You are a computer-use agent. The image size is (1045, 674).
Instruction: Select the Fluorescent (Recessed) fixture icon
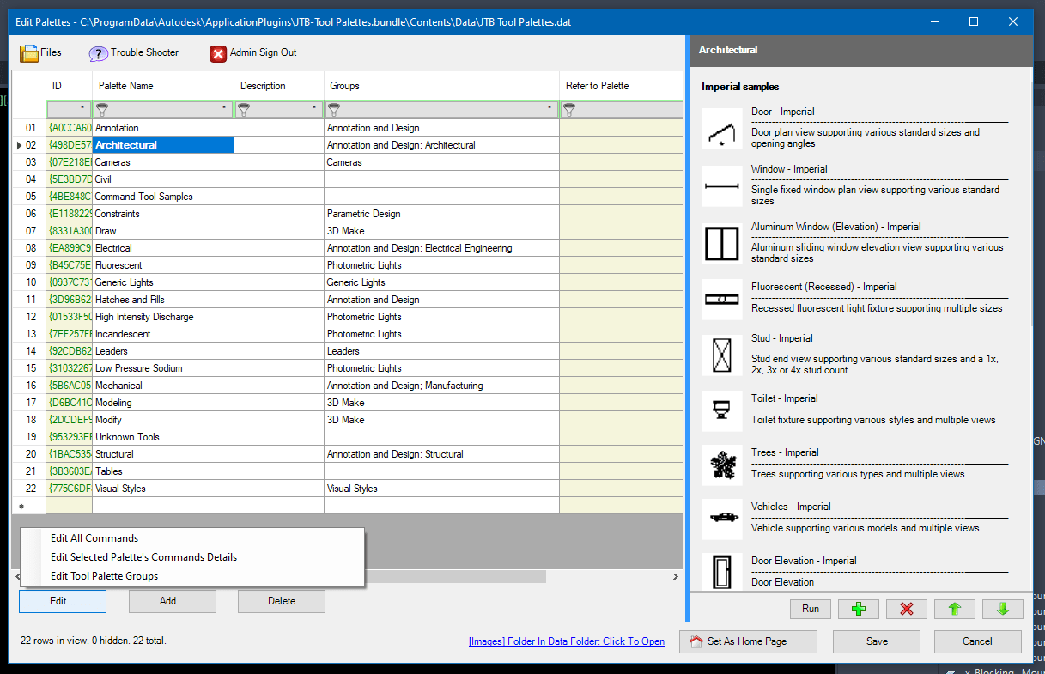[x=721, y=299]
